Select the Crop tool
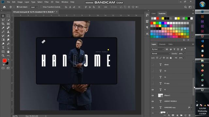Image resolution: width=209 pixels, height=117 pixels. (3, 24)
